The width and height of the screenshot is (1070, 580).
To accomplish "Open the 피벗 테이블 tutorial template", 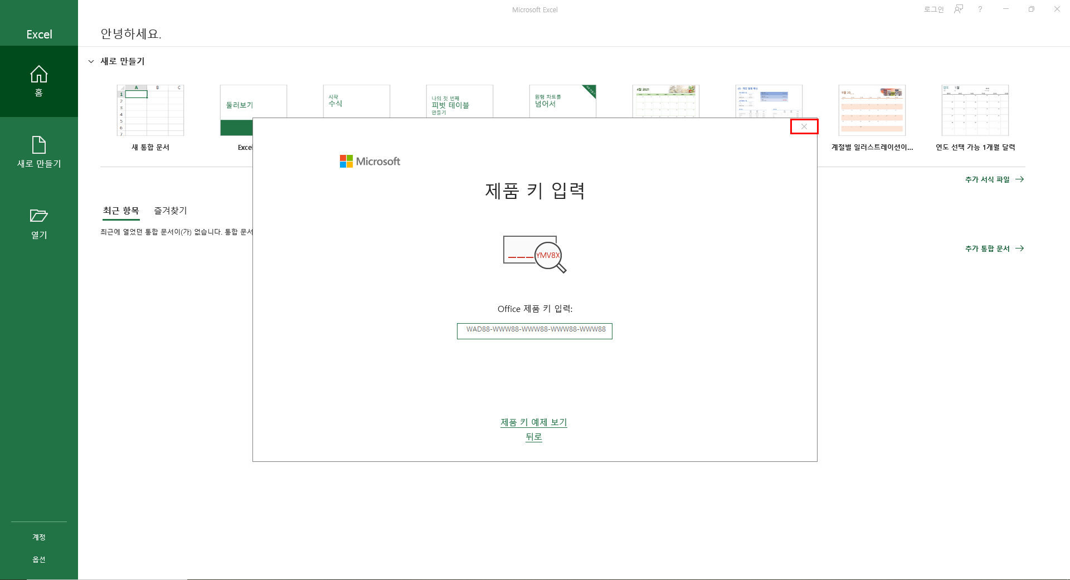I will (460, 101).
